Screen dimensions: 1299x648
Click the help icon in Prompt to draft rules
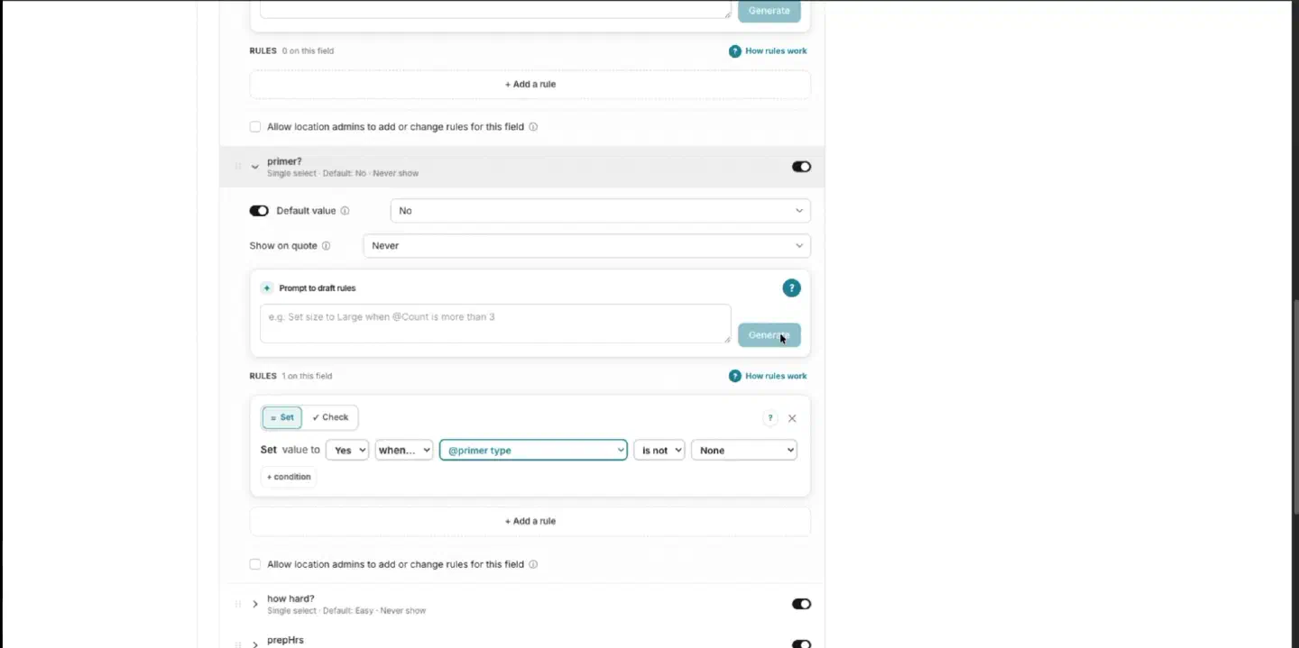pyautogui.click(x=791, y=288)
